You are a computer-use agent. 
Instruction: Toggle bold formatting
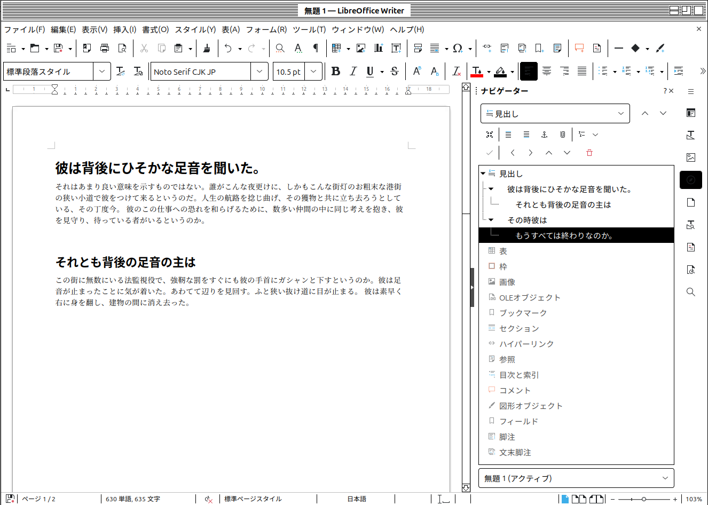[335, 72]
